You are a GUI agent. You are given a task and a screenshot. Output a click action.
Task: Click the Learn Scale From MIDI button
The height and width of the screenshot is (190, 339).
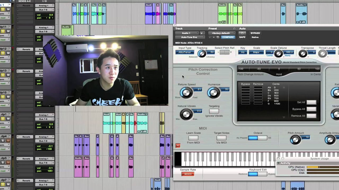pos(193,138)
